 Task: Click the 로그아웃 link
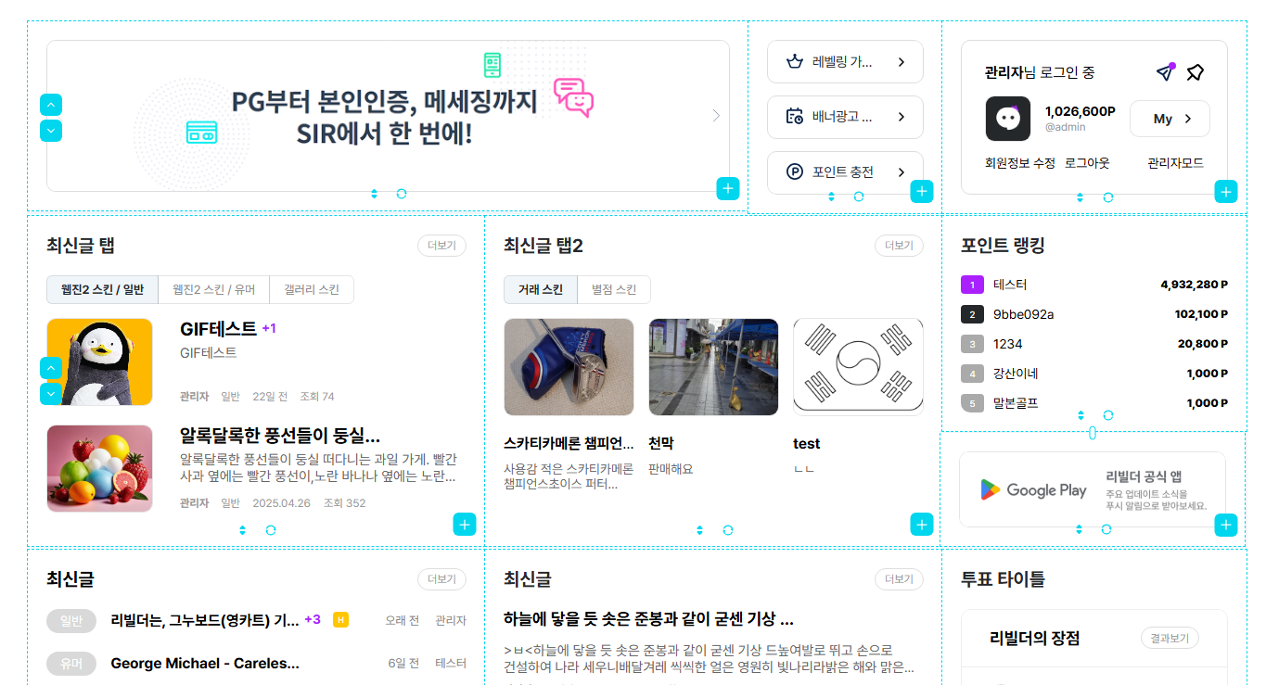pyautogui.click(x=1087, y=163)
